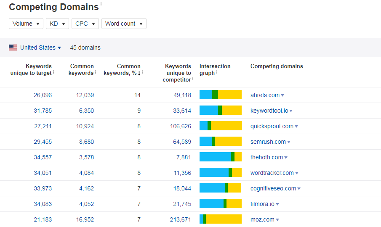Click the 9 percent value for keywordtool.io
381x227 pixels.
pyautogui.click(x=139, y=111)
